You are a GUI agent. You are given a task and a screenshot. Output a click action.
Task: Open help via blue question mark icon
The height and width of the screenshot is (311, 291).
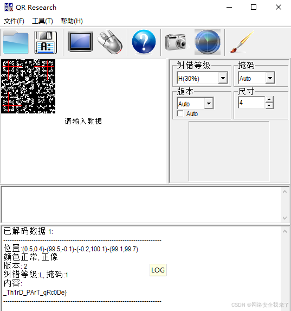[x=144, y=42]
